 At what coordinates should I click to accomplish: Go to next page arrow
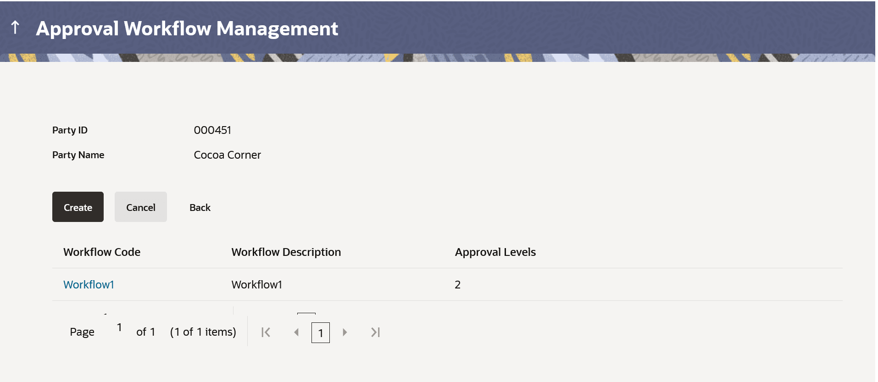(x=345, y=332)
